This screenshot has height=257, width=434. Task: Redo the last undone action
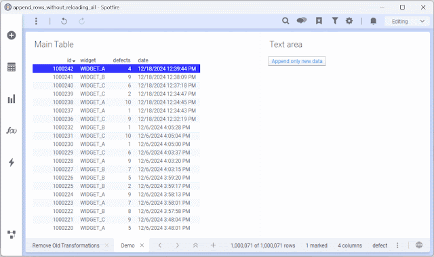tap(81, 21)
